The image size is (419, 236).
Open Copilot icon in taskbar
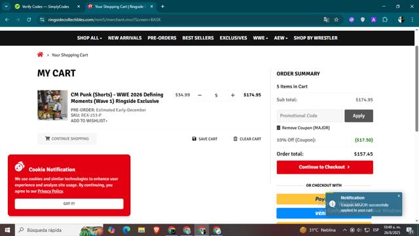[111, 230]
